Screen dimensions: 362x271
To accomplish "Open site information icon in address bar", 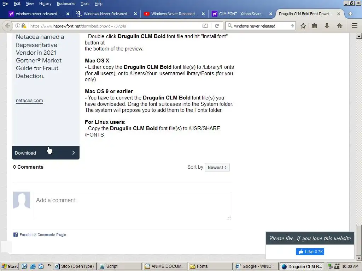I will 18,26.
